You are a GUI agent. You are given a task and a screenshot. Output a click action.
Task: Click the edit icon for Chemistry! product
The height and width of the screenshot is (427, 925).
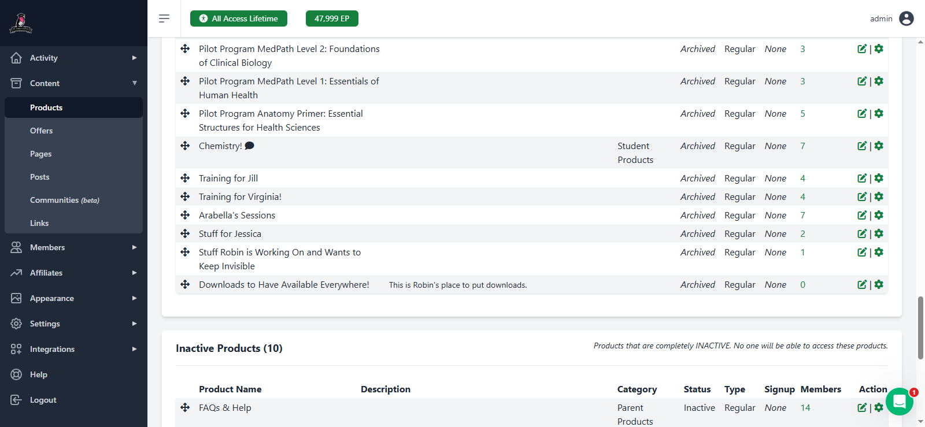pos(861,146)
